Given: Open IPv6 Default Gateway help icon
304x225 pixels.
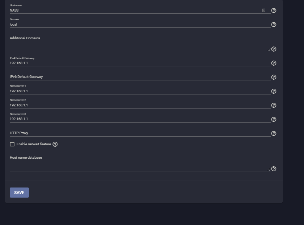Looking at the screenshot, I should pos(274,77).
